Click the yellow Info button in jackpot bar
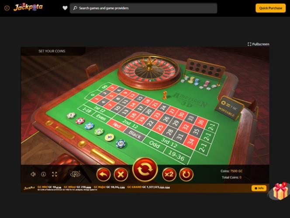 pyautogui.click(x=259, y=188)
